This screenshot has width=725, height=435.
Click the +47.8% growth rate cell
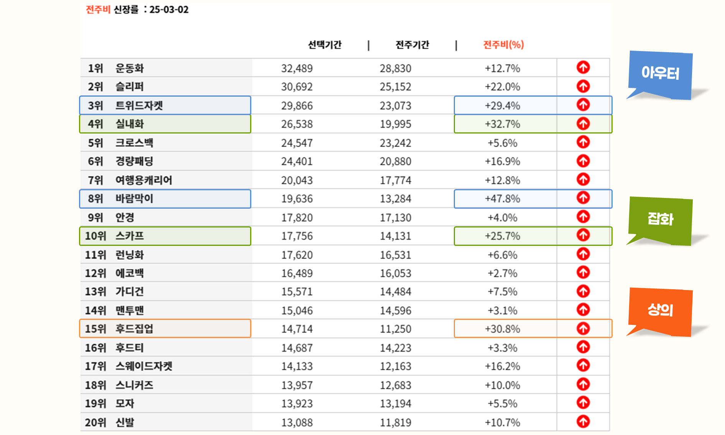(502, 199)
